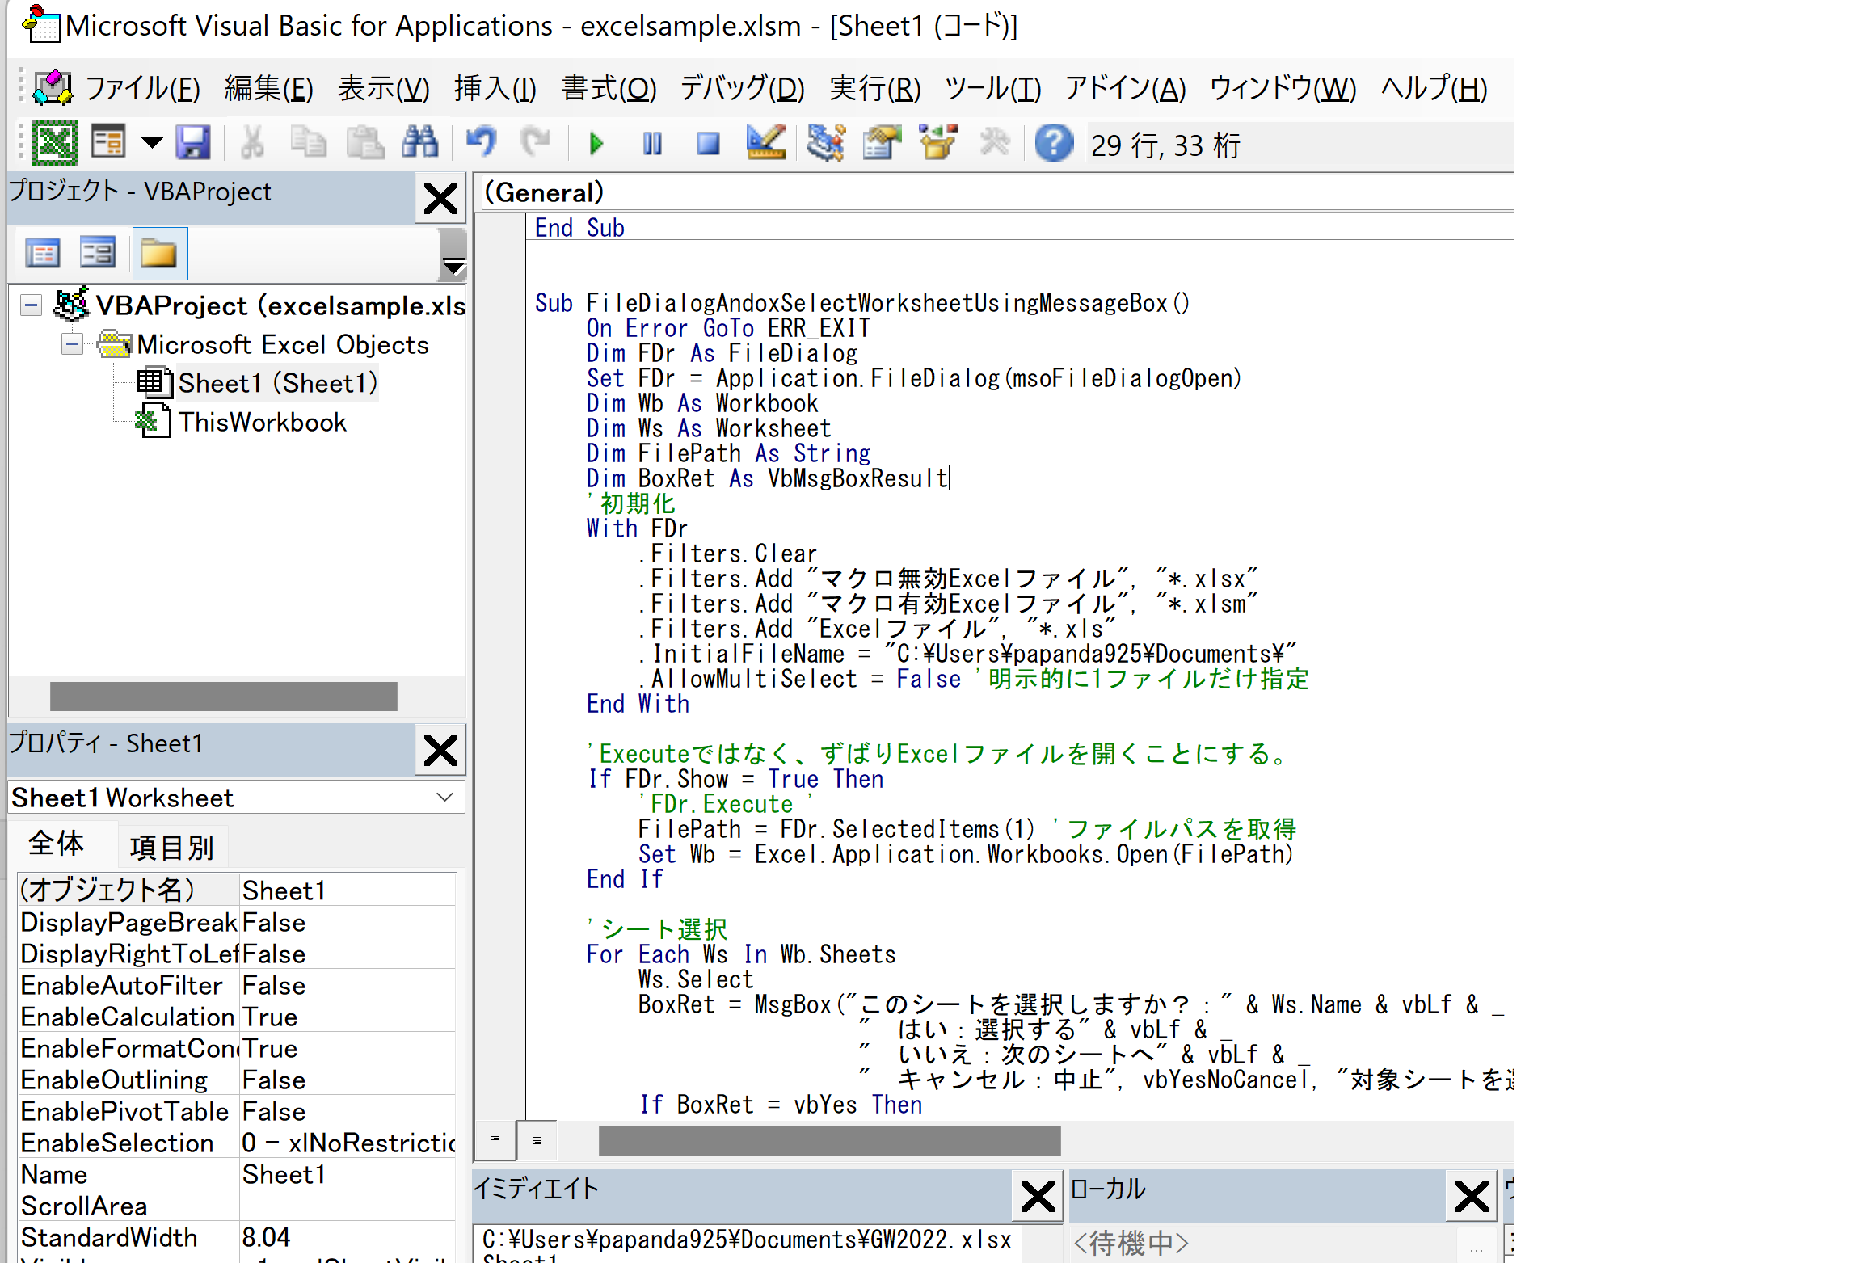Click the file path line in Immediate window
The width and height of the screenshot is (1862, 1263).
tap(747, 1240)
